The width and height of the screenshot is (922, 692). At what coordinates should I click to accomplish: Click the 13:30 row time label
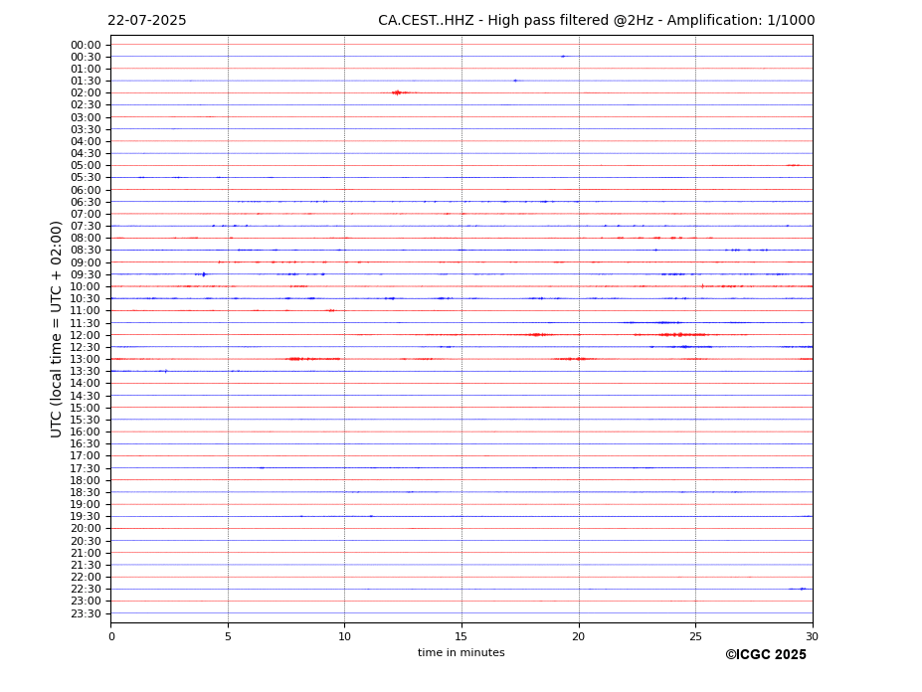coord(86,372)
